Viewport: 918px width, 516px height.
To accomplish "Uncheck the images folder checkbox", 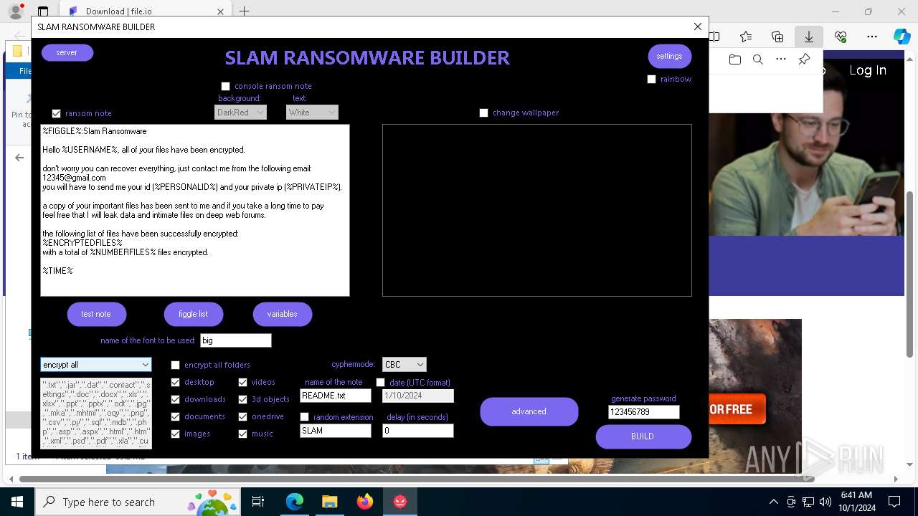I will coord(175,434).
